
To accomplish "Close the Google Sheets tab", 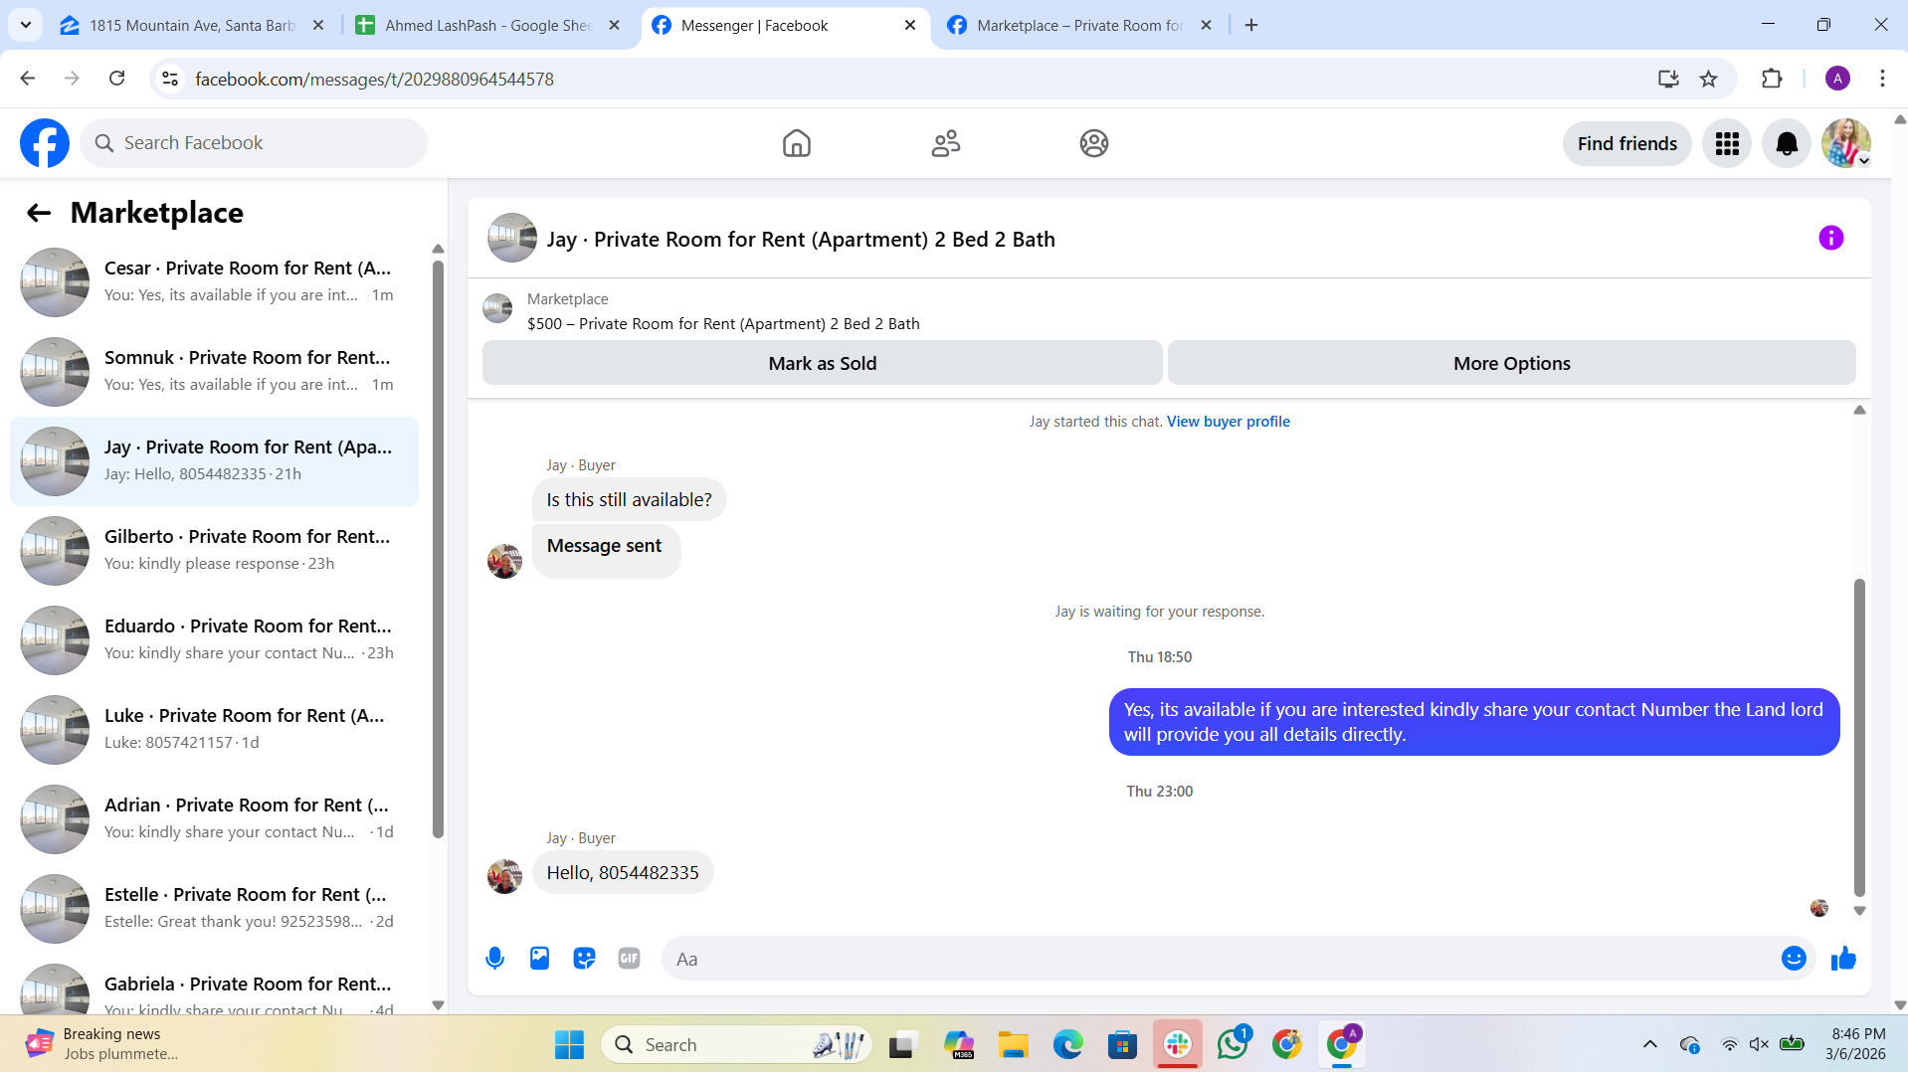I will click(x=614, y=25).
